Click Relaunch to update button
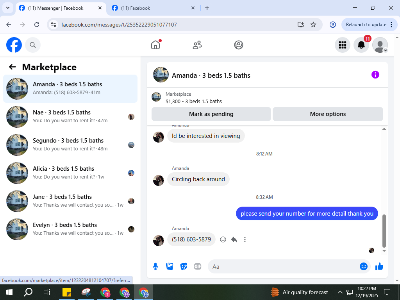The width and height of the screenshot is (400, 300). click(x=366, y=25)
